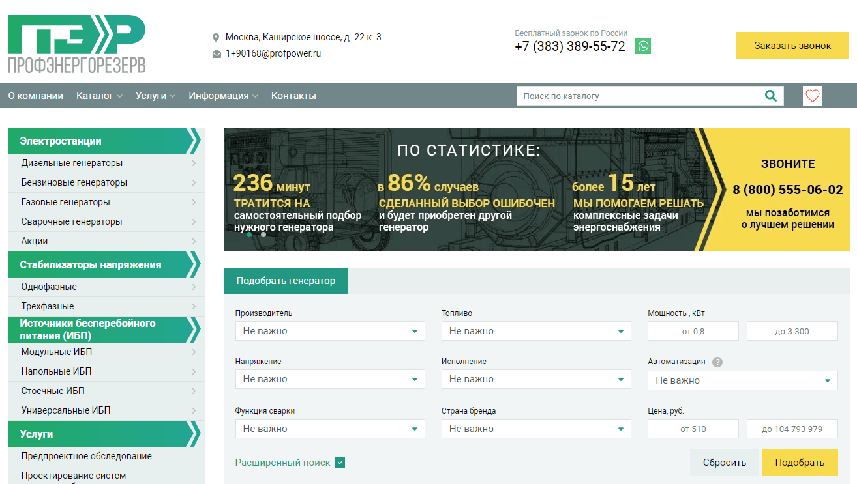The image size is (857, 484).
Task: Expand the Автоматизация dropdown
Action: click(742, 380)
